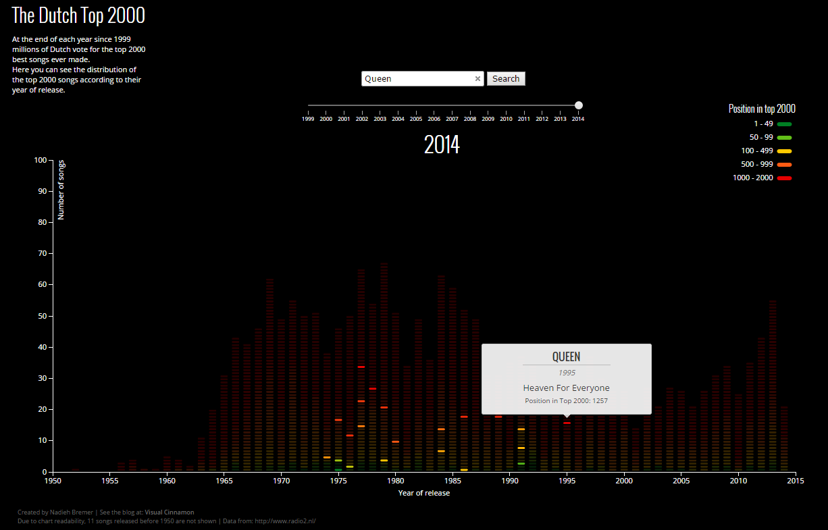Click 'Position in Top 2000: 1257' in the tooltip
The height and width of the screenshot is (530, 828).
point(567,401)
